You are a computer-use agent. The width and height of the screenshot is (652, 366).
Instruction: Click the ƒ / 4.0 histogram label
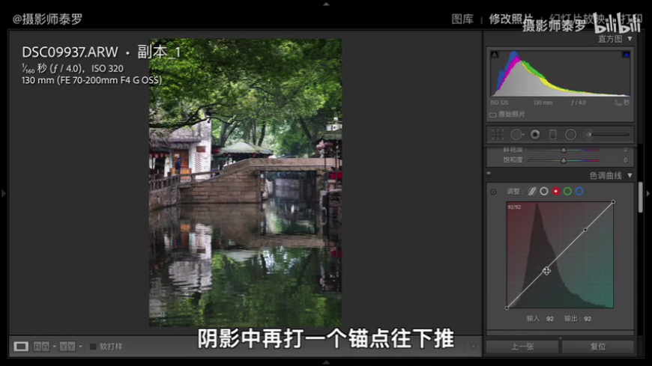pyautogui.click(x=578, y=103)
